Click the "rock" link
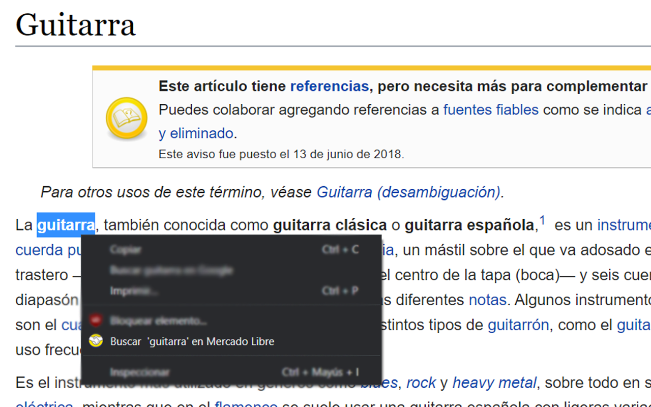The image size is (651, 407). point(421,382)
